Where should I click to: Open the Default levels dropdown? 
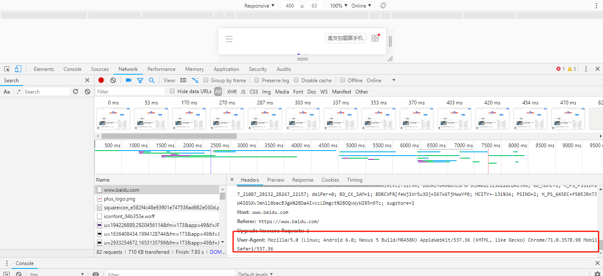[x=256, y=274]
